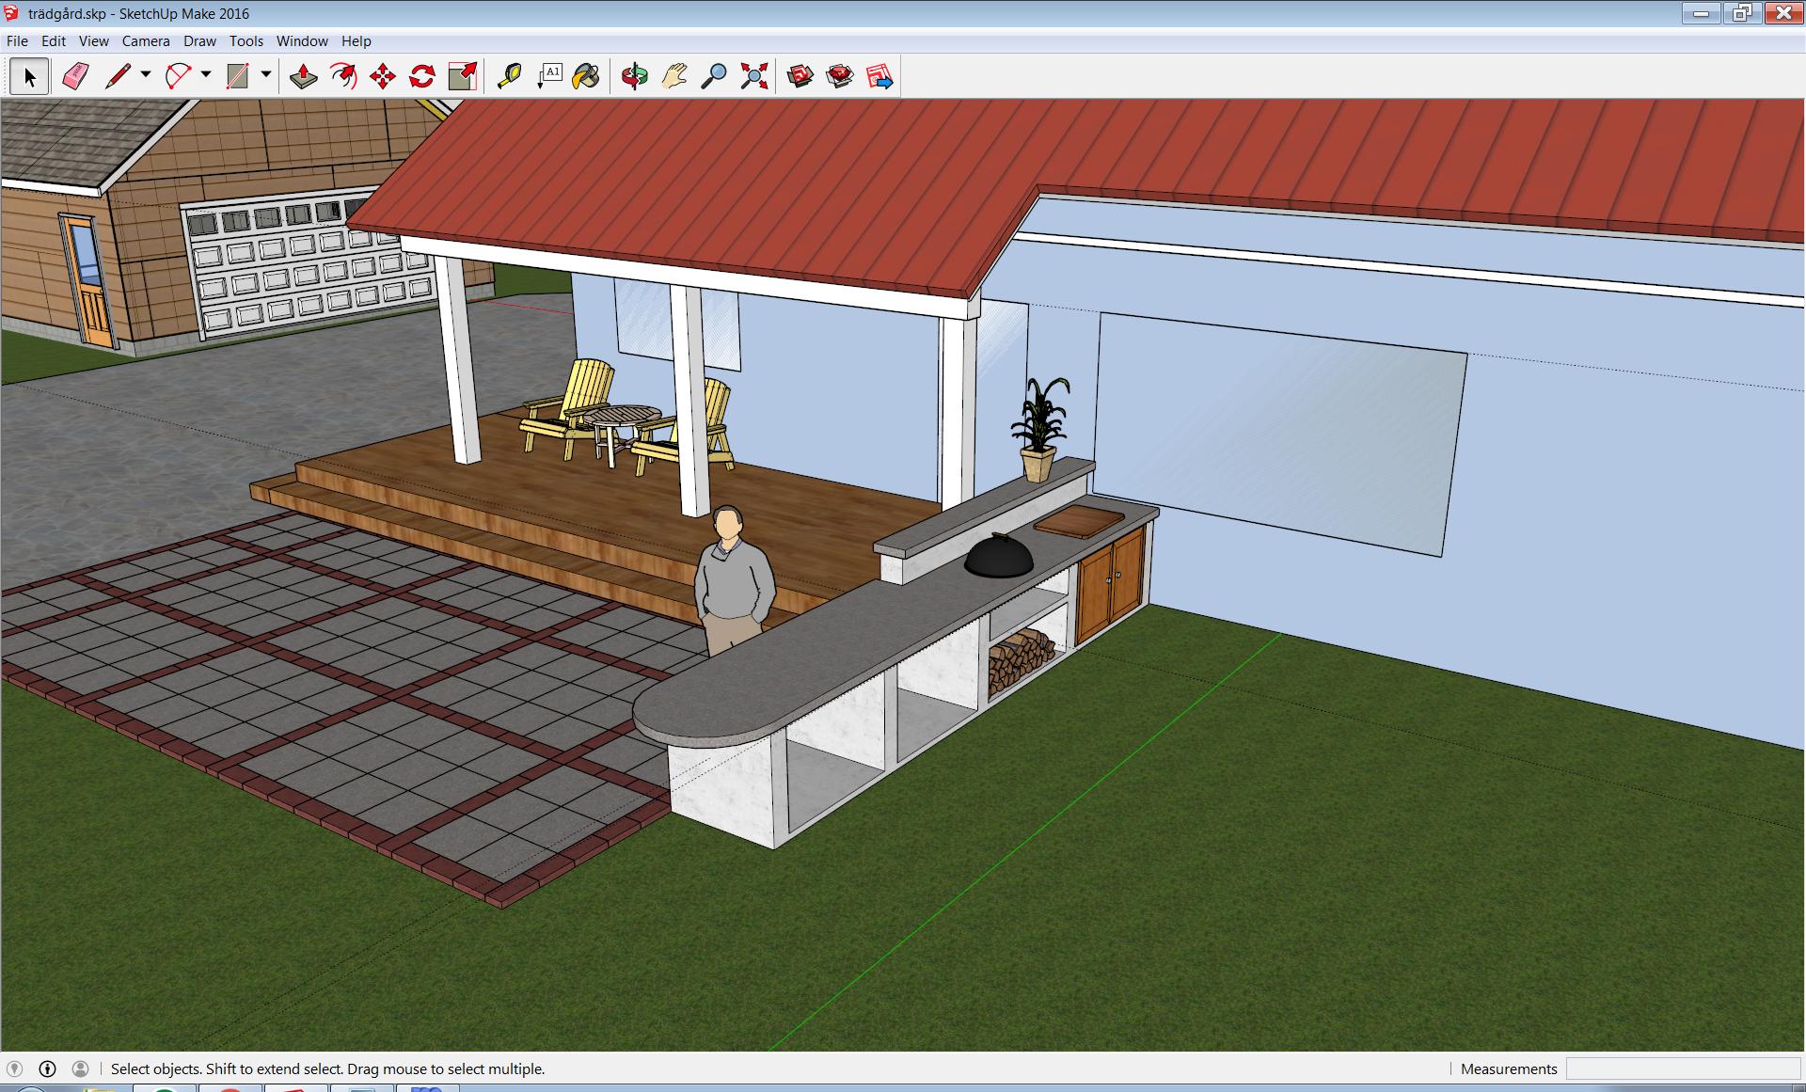Select the Move tool with four red arrows
The width and height of the screenshot is (1806, 1092).
coord(383,76)
